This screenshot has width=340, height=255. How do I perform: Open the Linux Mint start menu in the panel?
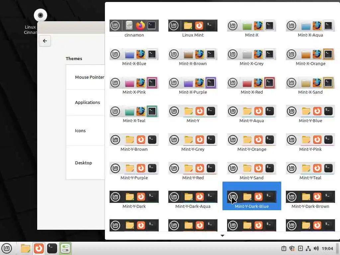click(x=7, y=248)
